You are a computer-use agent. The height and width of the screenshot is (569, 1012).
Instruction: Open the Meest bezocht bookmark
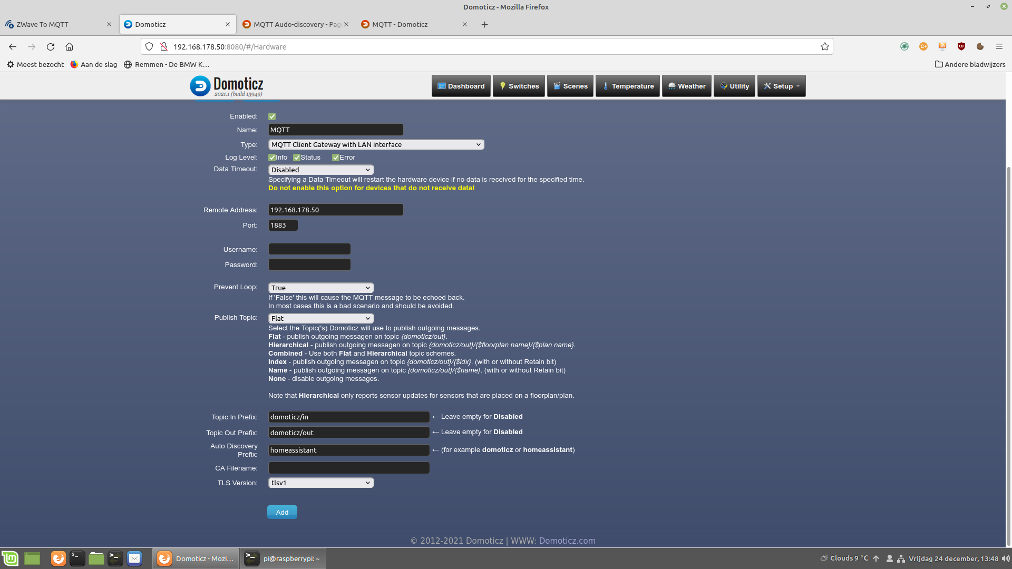point(35,64)
